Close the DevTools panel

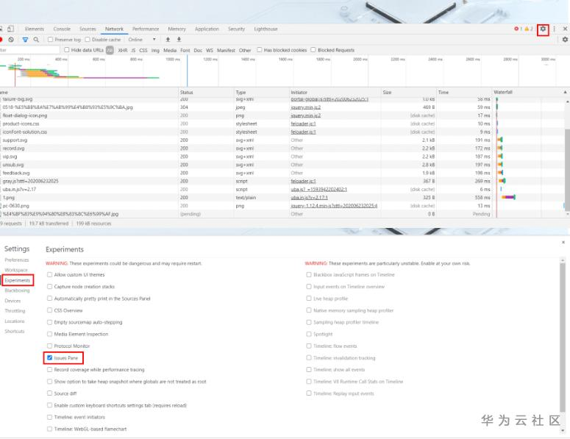coord(565,29)
